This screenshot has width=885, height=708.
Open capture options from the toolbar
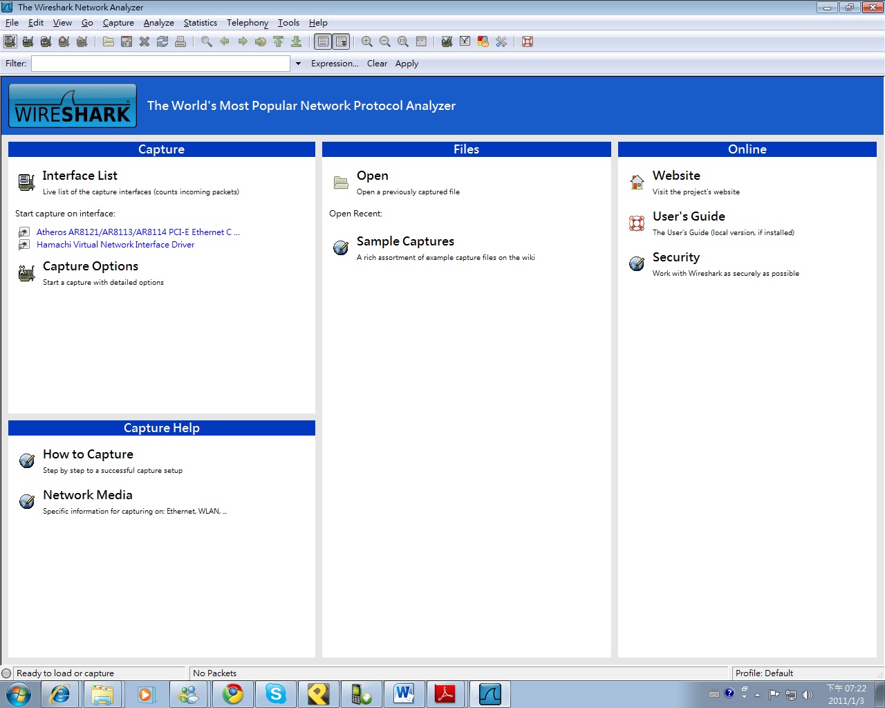tap(28, 41)
